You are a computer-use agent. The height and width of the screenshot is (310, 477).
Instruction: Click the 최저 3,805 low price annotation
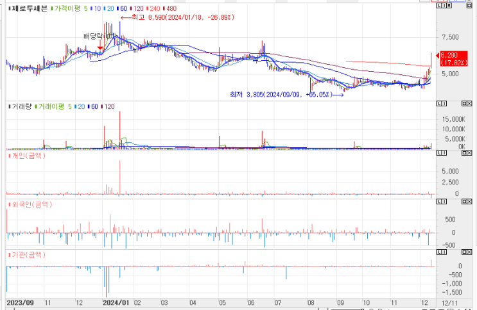(x=287, y=95)
